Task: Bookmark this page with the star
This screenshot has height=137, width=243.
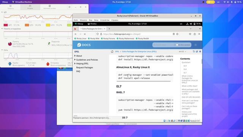Action: (x=177, y=34)
